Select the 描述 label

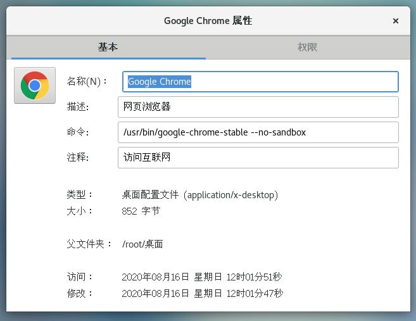(78, 107)
